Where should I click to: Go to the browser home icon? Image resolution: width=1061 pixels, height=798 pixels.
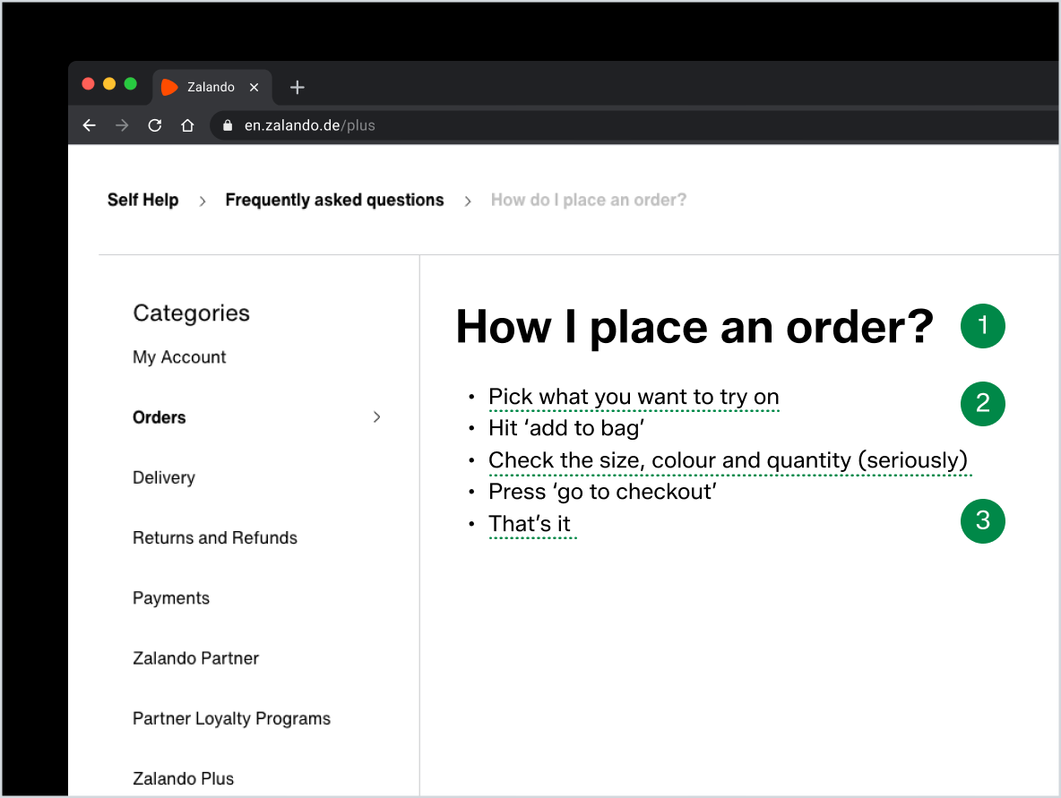[187, 125]
